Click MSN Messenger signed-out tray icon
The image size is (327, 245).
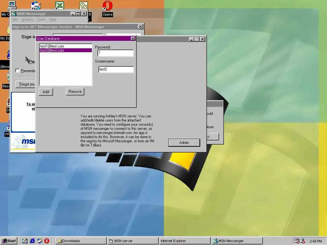tap(303, 241)
